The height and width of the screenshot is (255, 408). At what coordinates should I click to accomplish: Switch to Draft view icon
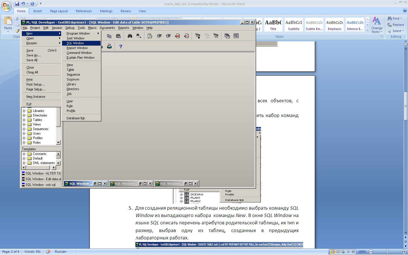pos(353,252)
